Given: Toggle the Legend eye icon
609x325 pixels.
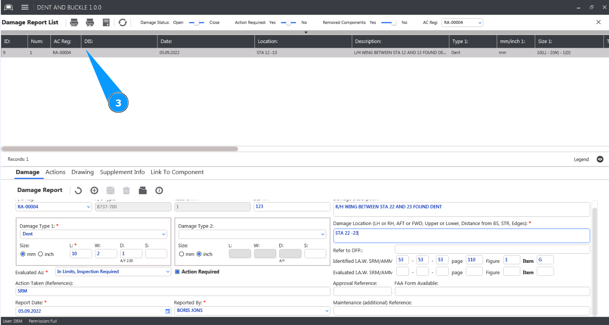Looking at the screenshot, I should point(600,159).
